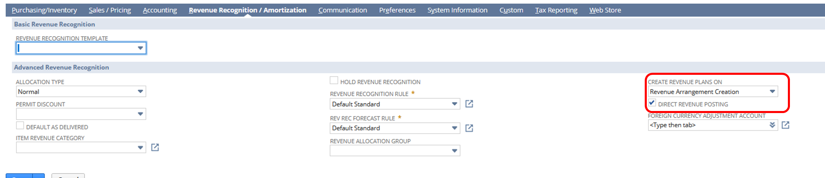Open the Revenue Recognition Rule record icon
825x178 pixels.
coord(469,104)
